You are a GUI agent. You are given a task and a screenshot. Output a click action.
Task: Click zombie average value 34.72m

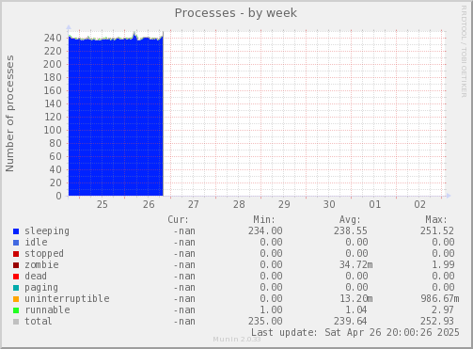click(x=356, y=265)
